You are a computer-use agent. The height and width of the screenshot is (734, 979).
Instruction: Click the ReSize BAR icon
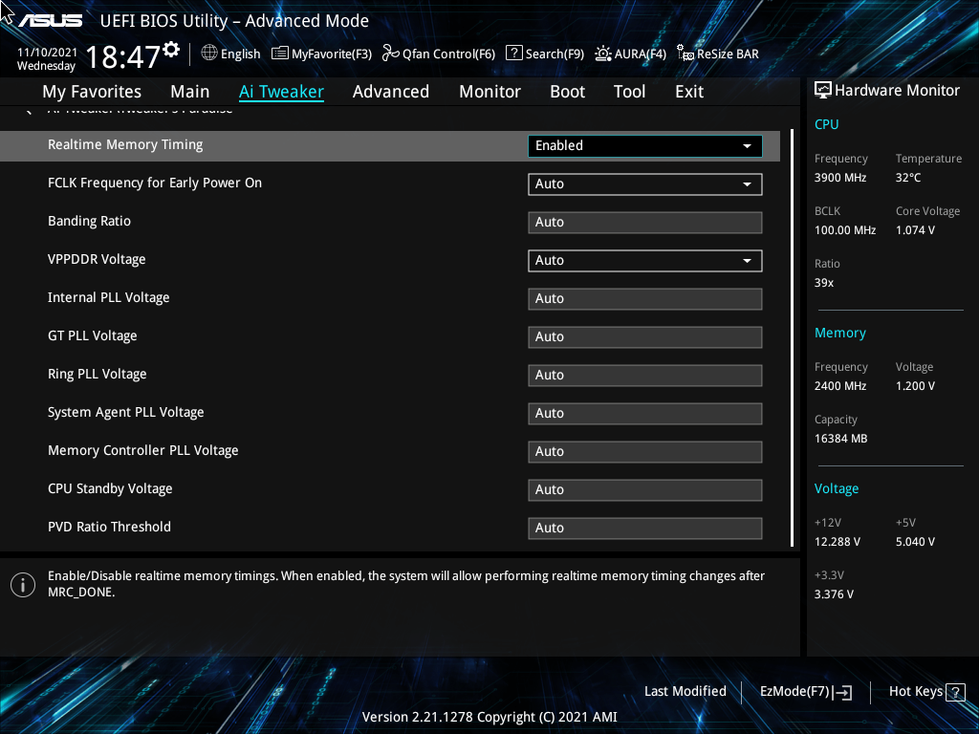(685, 54)
